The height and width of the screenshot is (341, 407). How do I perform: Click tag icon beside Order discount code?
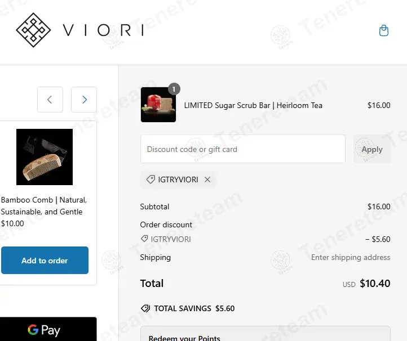tap(144, 239)
